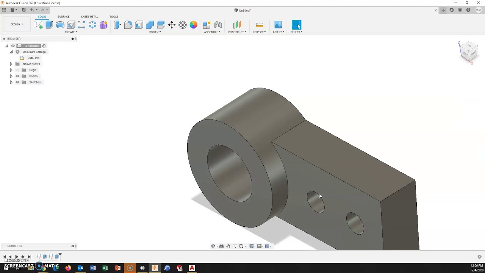Image resolution: width=485 pixels, height=273 pixels.
Task: Click the ViewCube navigation cube
Action: click(x=468, y=51)
